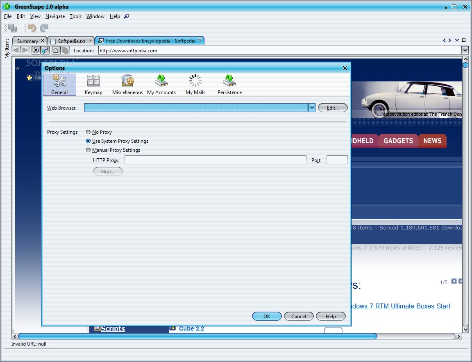
Task: Click the previous news arrow beside 1/5
Action: coord(454,281)
